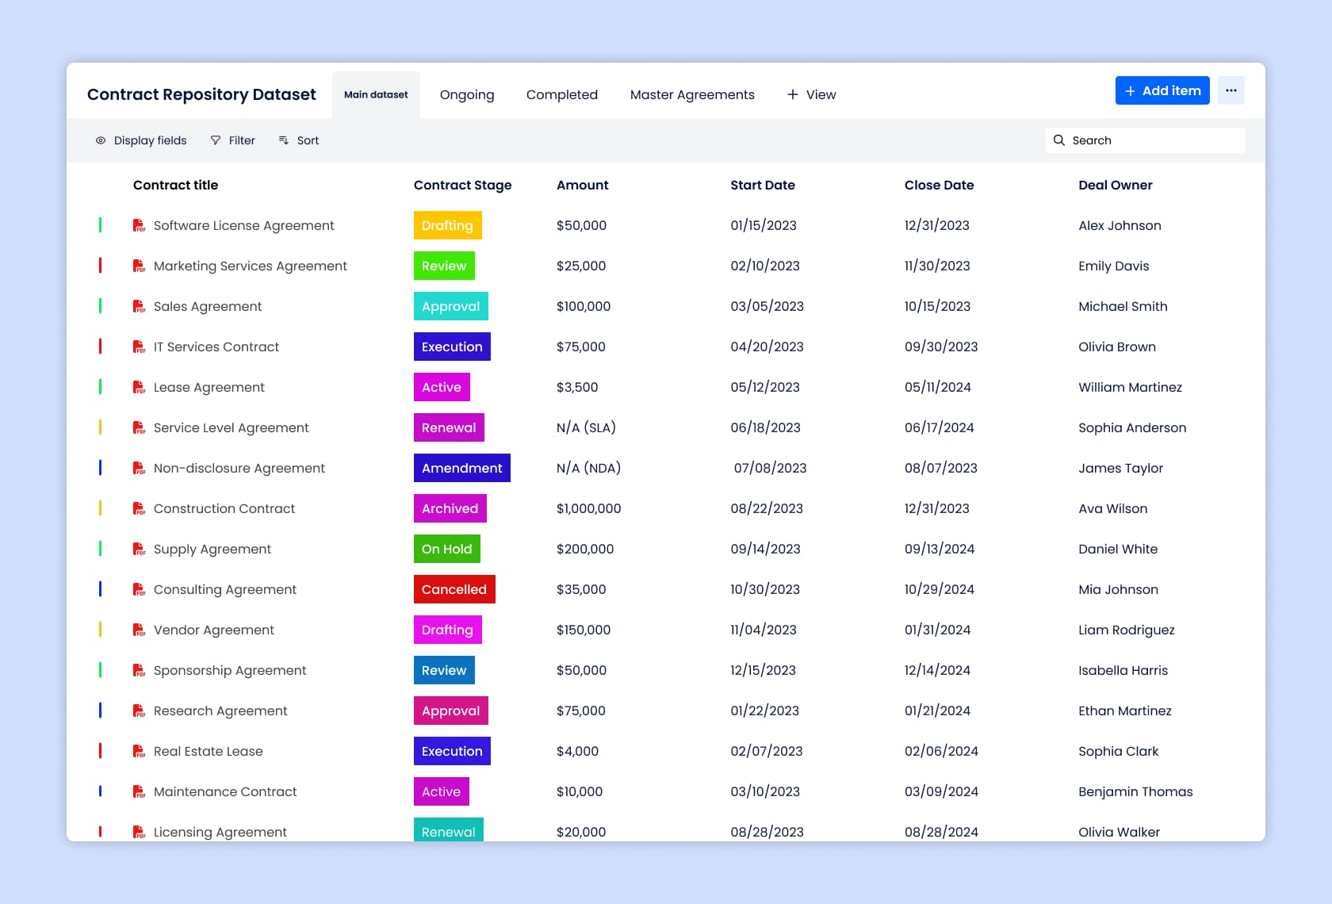The width and height of the screenshot is (1332, 904).
Task: Click the PDF icon for Marketing Services Agreement
Action: point(139,266)
